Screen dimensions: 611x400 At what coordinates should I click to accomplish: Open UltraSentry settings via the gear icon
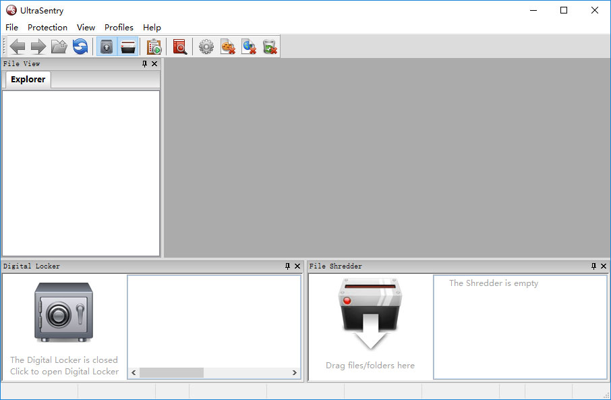click(206, 46)
